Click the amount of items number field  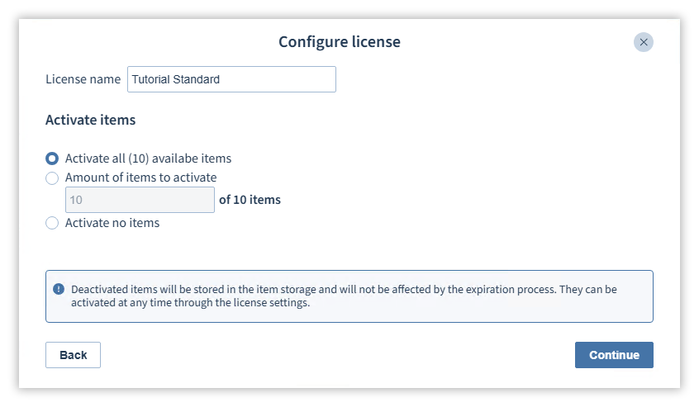tap(140, 200)
